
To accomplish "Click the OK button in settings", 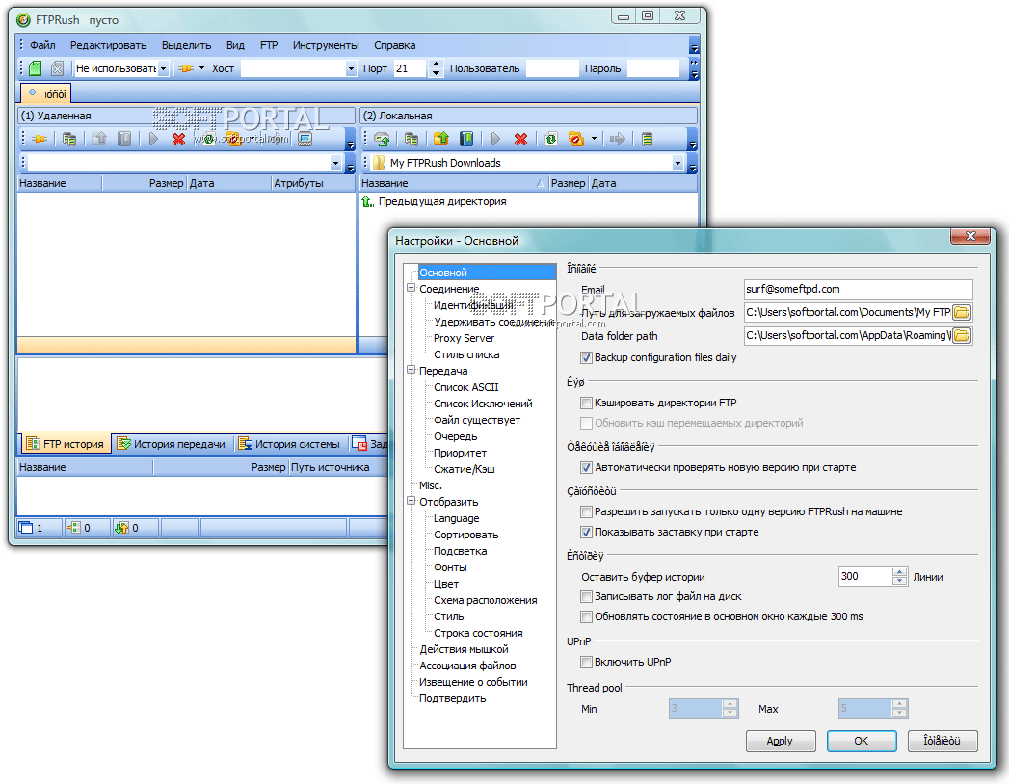I will click(x=861, y=741).
